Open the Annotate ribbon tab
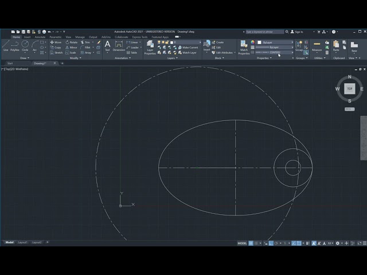Screen dimensions: 367x275 tap(40, 37)
